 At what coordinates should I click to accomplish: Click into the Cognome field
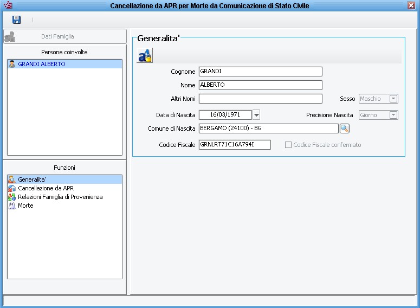point(260,72)
